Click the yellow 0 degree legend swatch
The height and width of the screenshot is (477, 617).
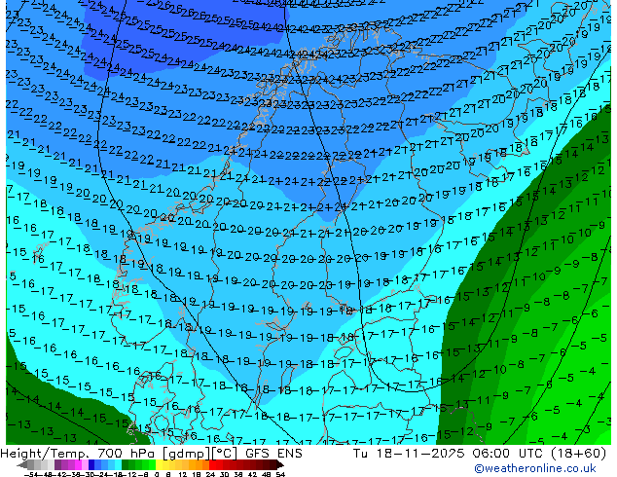click(159, 464)
